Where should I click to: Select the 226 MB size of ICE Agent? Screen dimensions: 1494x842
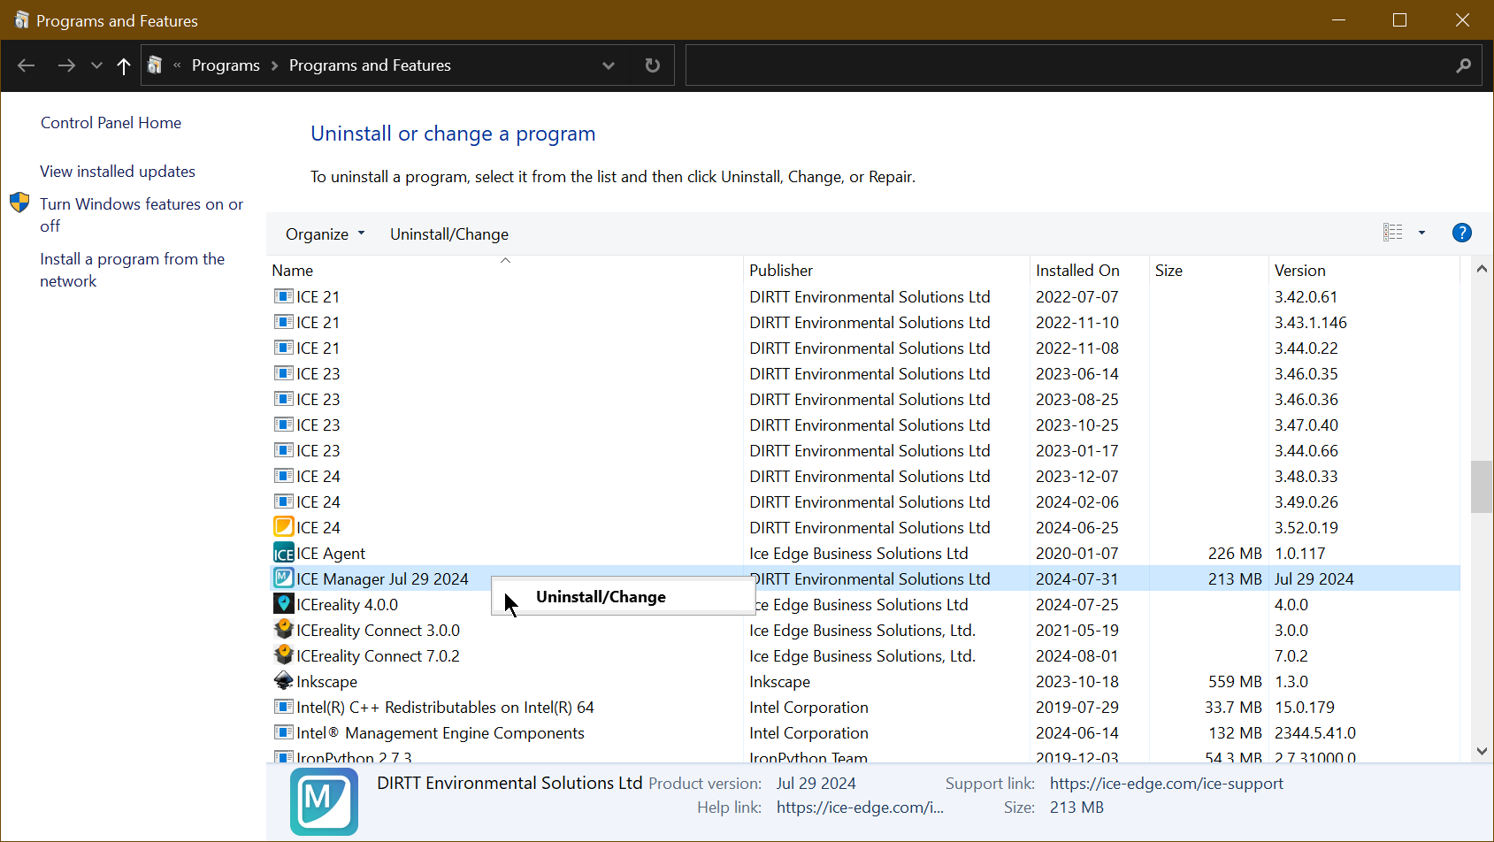1235,554
